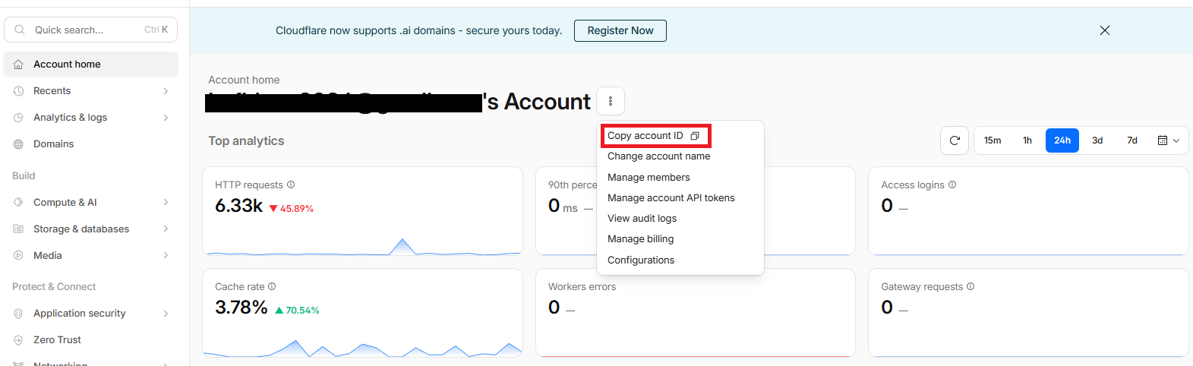Click the info icon next to Cache rate
Viewport: 1193px width, 366px height.
pos(272,286)
